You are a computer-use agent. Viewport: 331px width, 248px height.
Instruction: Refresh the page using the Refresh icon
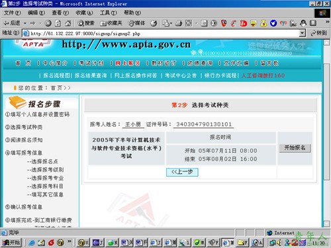[58, 23]
